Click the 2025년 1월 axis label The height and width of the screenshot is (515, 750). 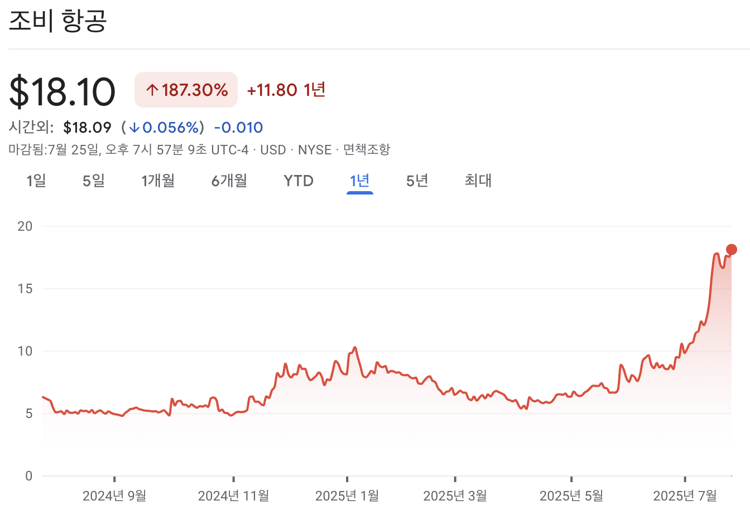[x=346, y=494]
